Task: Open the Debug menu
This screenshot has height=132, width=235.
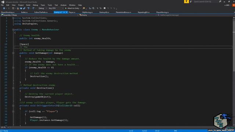Action: tap(35, 5)
